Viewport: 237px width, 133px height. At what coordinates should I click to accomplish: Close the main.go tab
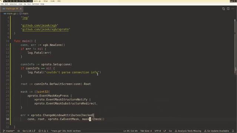[x=21, y=8]
